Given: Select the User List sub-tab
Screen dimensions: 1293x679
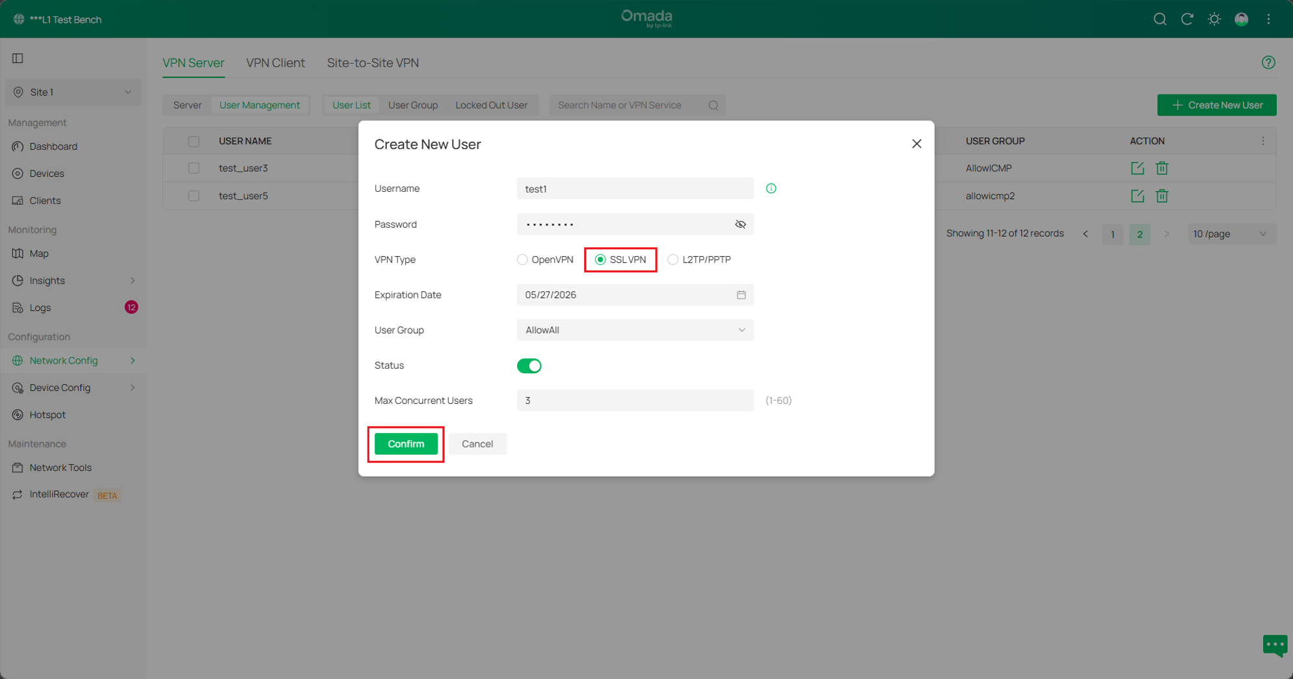Looking at the screenshot, I should (x=351, y=105).
